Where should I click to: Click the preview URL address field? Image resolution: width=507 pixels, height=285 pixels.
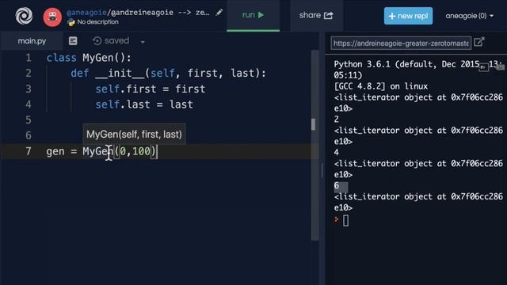(401, 43)
